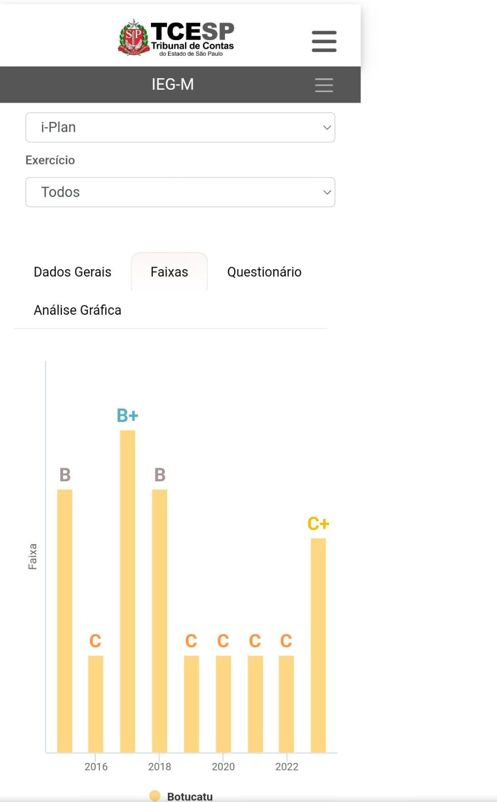
Task: Expand the IEG-M section menu
Action: [x=324, y=85]
